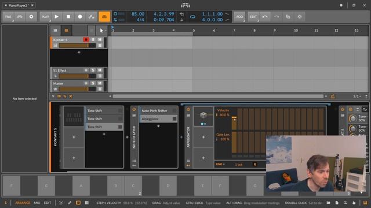
Task: Switch to EDIT view in footer
Action: (x=48, y=203)
